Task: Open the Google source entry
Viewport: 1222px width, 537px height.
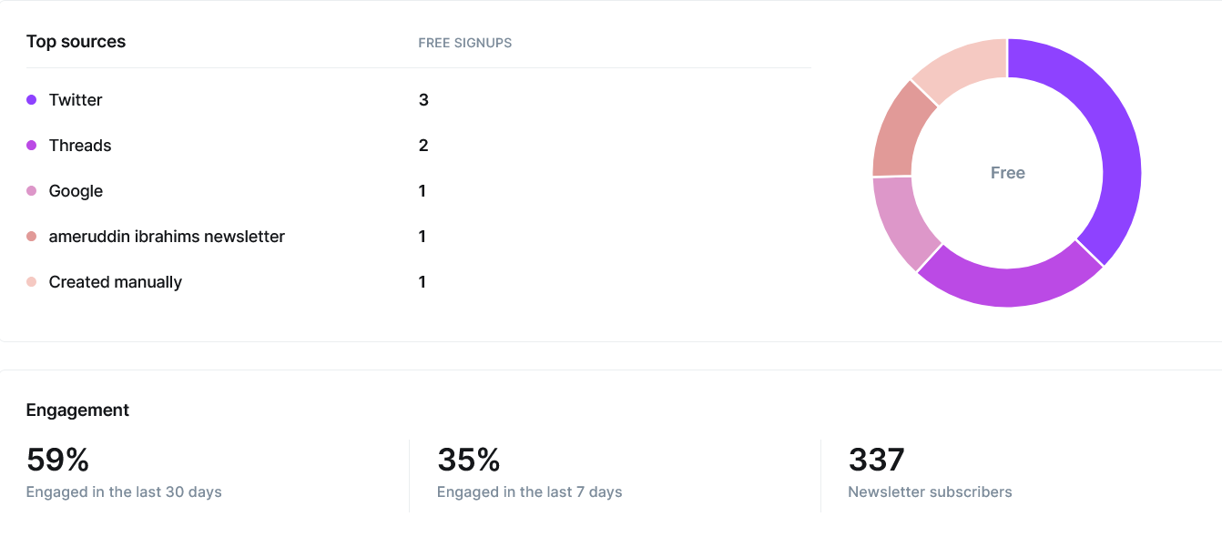Action: point(418,191)
